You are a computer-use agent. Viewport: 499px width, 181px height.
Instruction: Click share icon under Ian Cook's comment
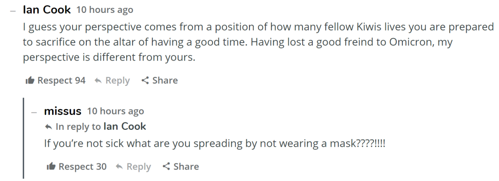click(x=145, y=80)
